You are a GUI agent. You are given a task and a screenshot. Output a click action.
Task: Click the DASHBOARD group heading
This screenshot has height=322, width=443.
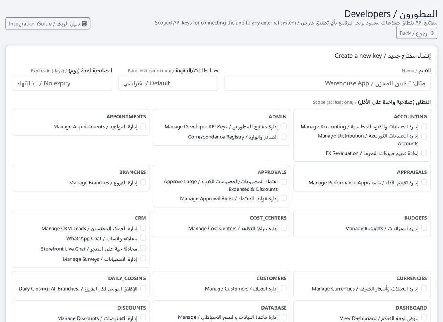click(x=411, y=308)
